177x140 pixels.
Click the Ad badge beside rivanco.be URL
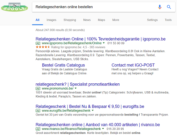click(38, 129)
